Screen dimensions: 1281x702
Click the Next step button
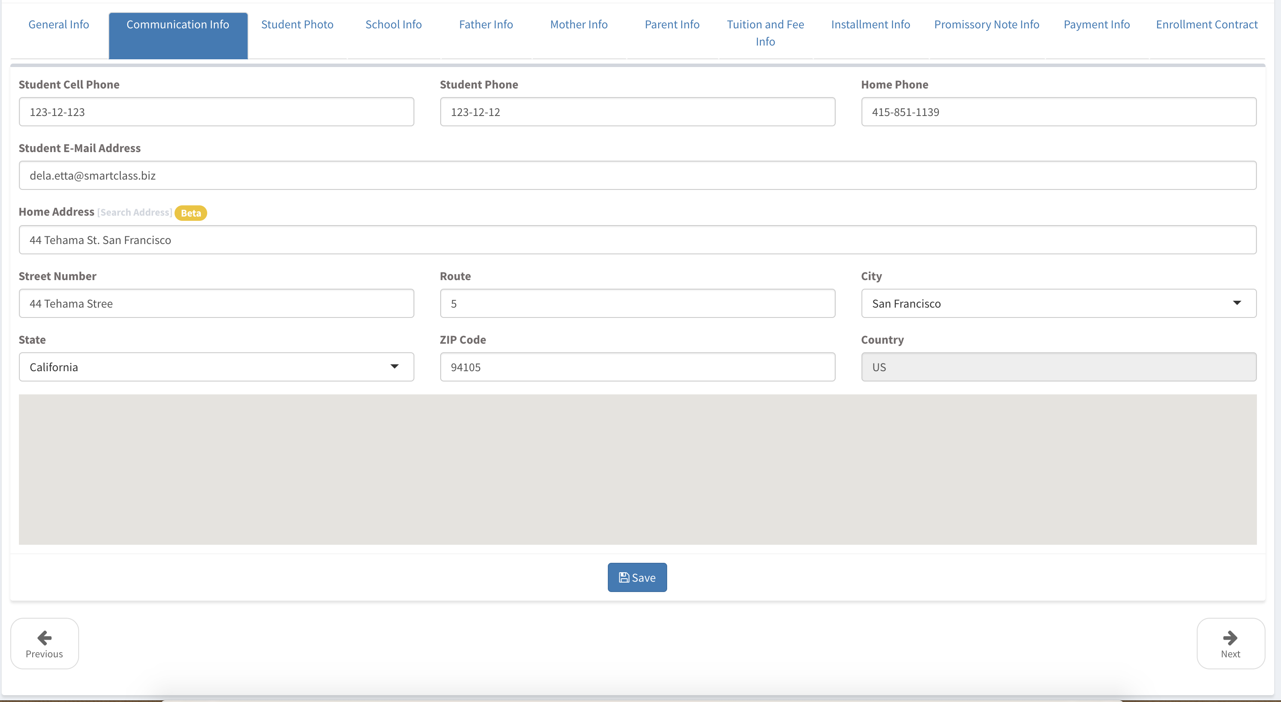coord(1230,643)
